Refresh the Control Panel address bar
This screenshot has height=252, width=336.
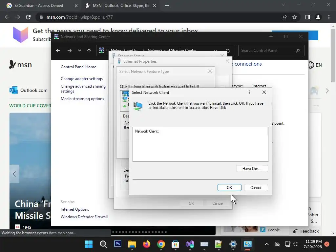point(228,51)
